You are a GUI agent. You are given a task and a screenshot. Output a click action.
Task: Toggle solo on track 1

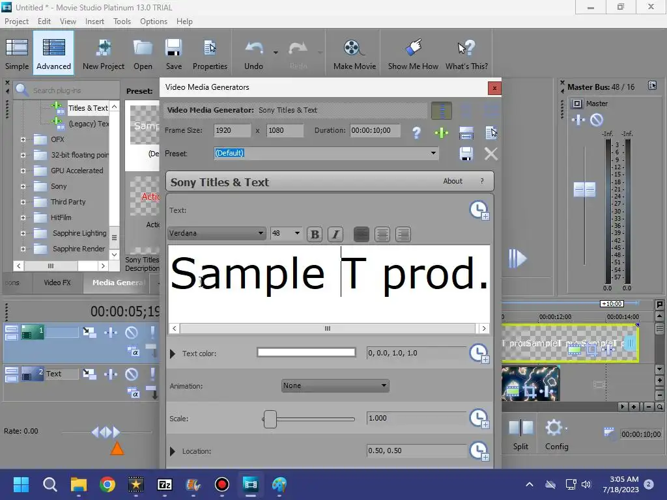(152, 333)
